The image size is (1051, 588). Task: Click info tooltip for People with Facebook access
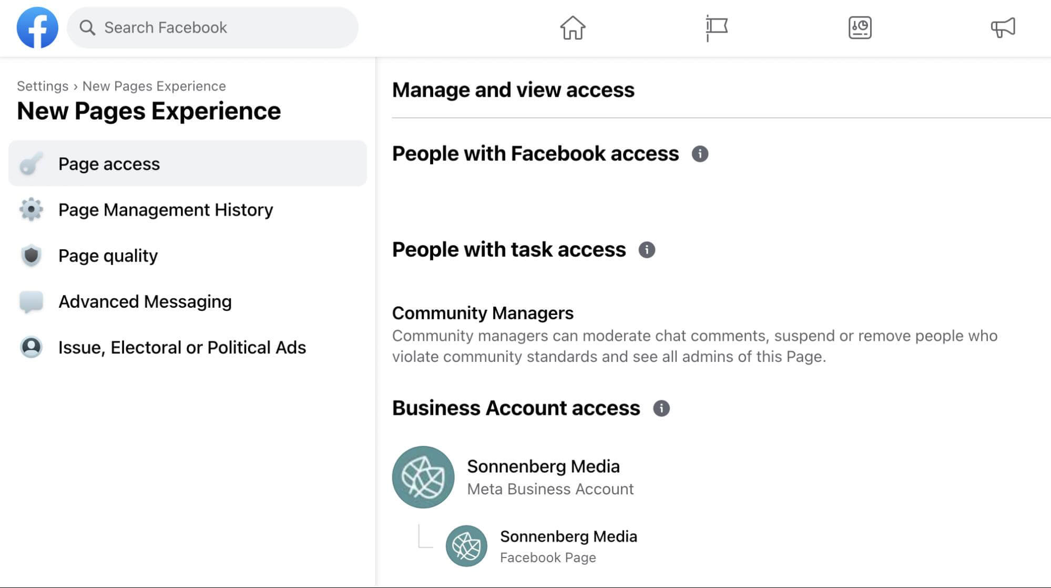click(x=699, y=153)
